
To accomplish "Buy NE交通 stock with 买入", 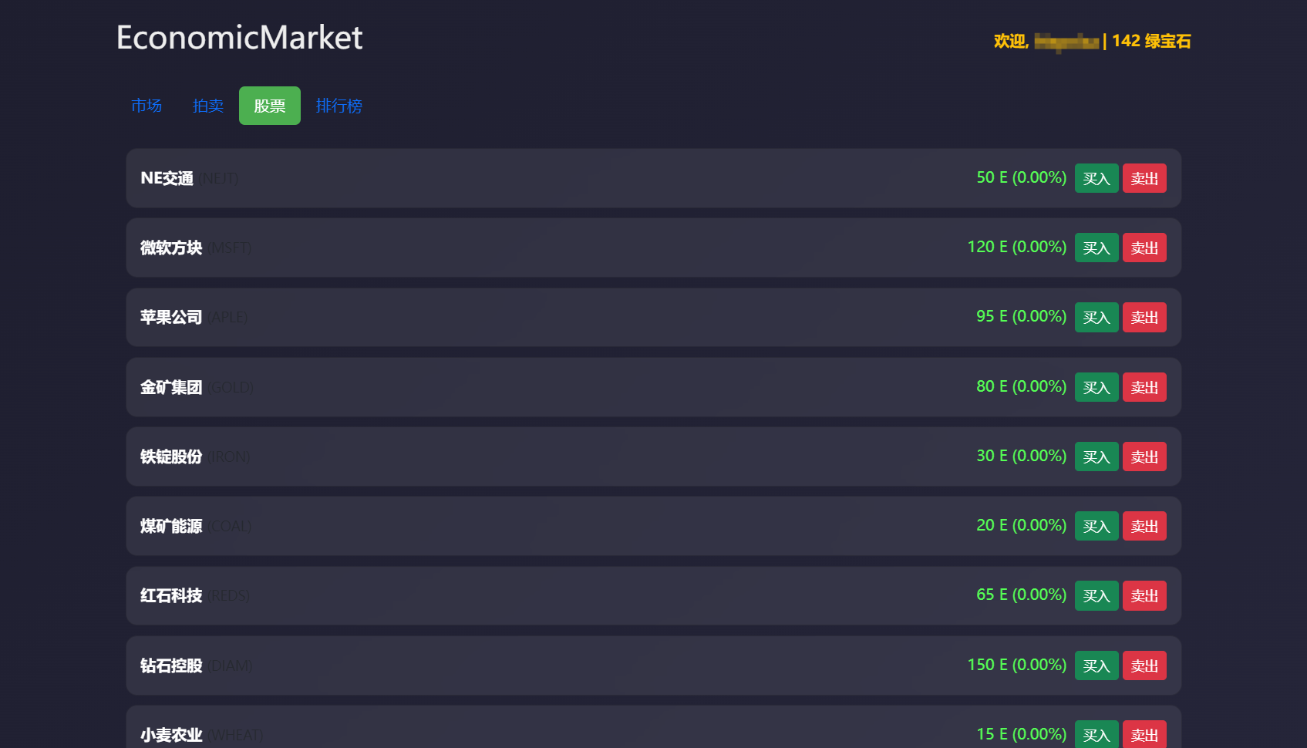I will click(1096, 178).
